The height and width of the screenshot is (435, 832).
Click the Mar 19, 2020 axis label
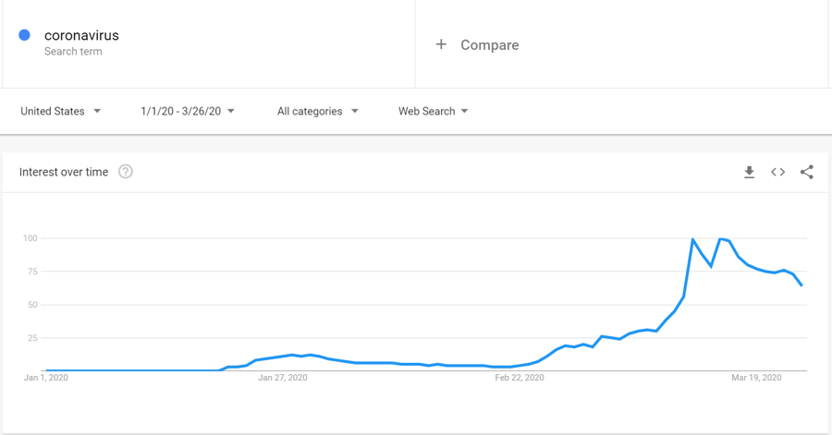coord(756,377)
